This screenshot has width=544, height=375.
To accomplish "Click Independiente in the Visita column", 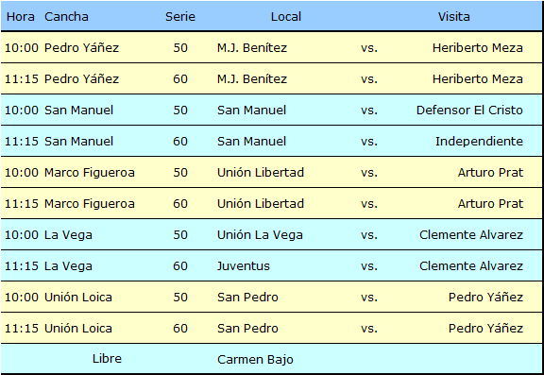I will pyautogui.click(x=479, y=141).
